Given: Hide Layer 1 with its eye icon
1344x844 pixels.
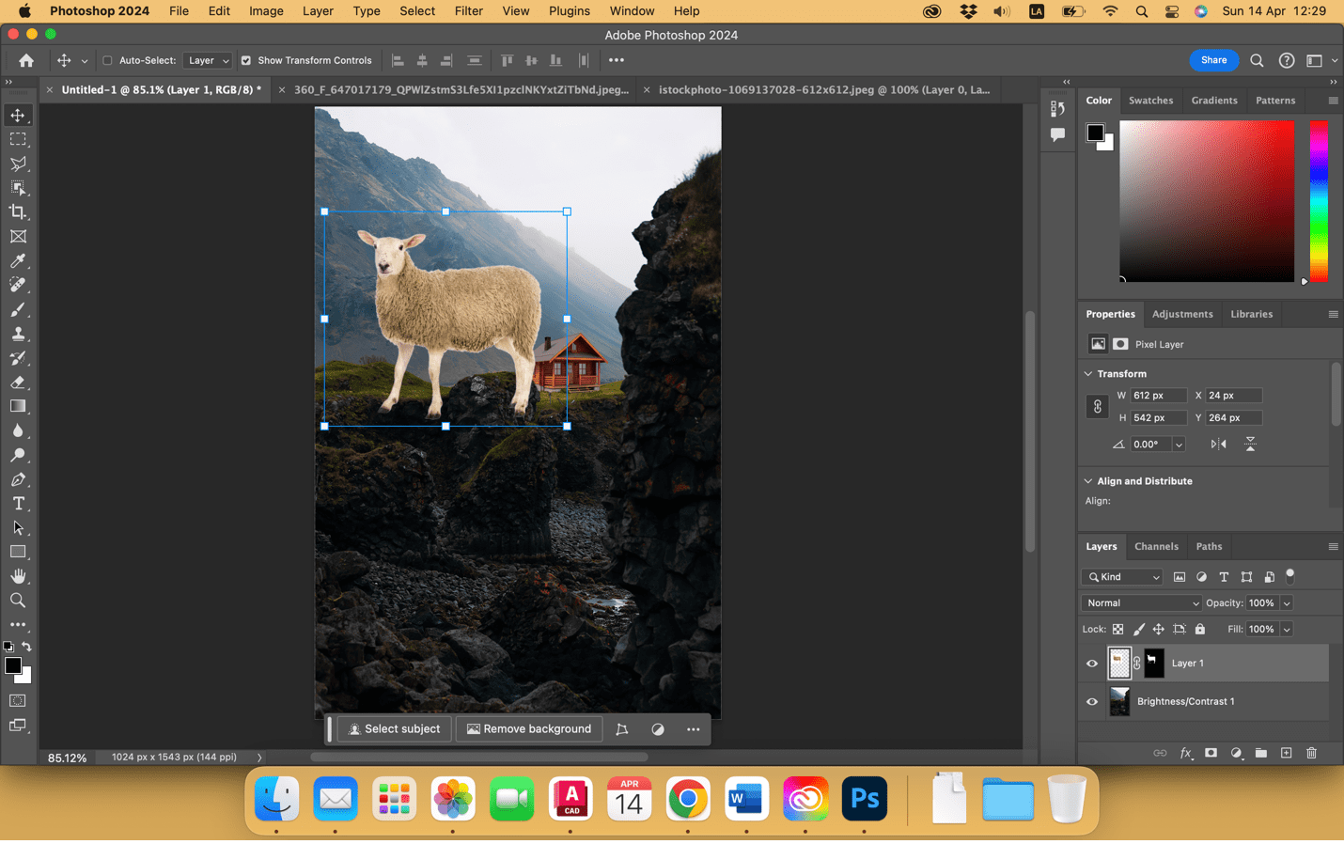Looking at the screenshot, I should click(x=1092, y=664).
